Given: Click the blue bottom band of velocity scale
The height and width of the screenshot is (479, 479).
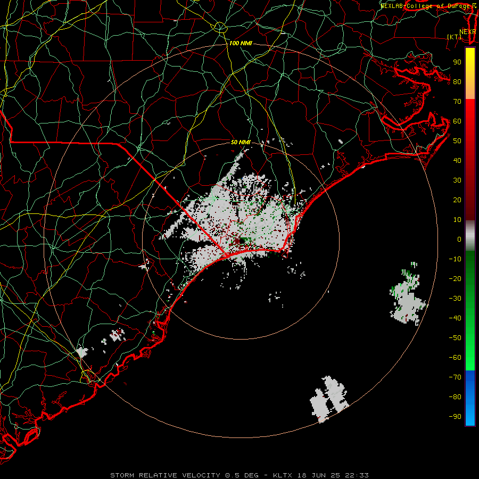Looking at the screenshot, I should (x=470, y=398).
